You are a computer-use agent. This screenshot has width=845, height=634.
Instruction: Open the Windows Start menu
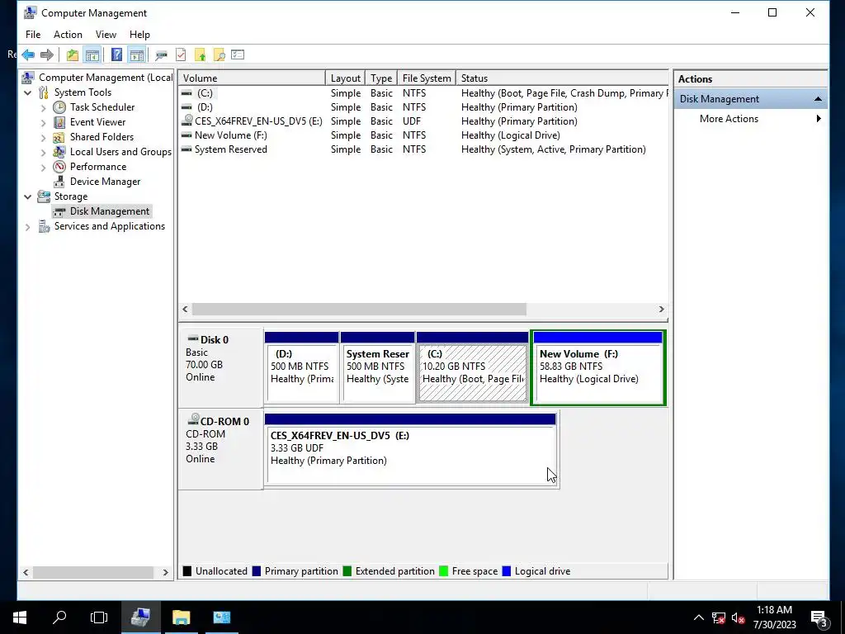[20, 617]
